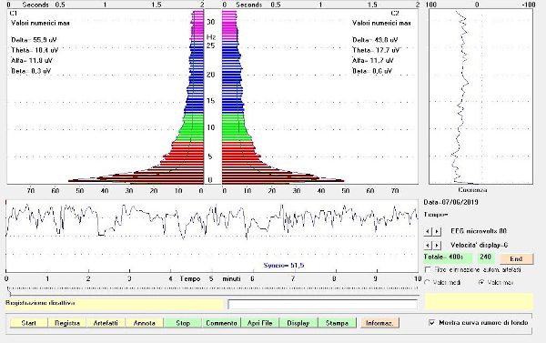The width and height of the screenshot is (546, 343).
Task: Decrease EEG microvolts with left arrow
Action: pyautogui.click(x=428, y=232)
